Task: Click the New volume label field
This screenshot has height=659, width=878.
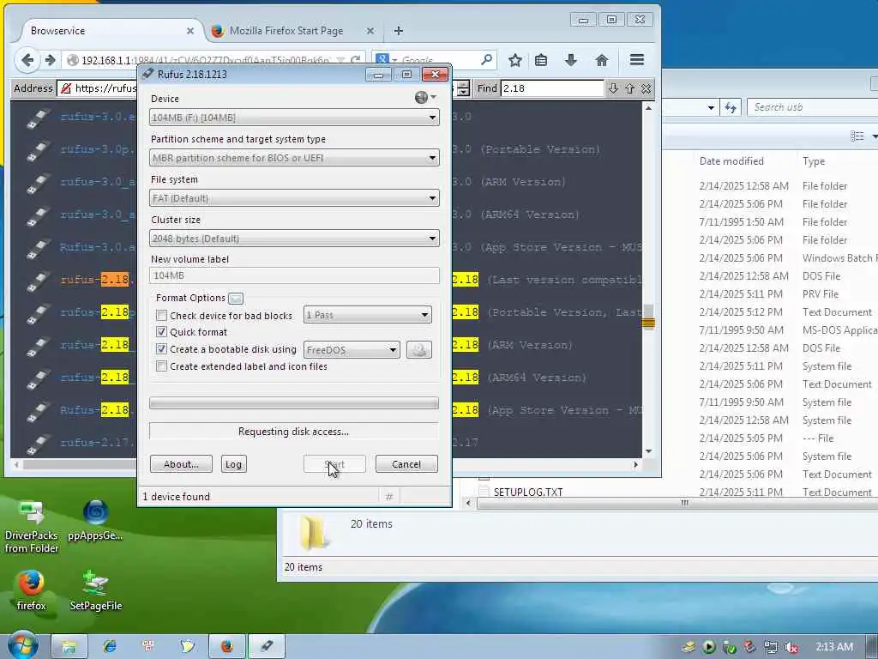Action: point(294,275)
